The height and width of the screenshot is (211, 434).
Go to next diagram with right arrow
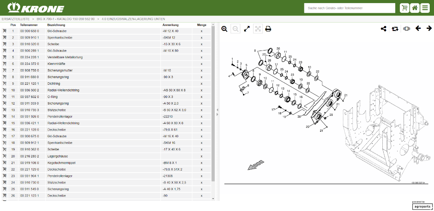429,28
